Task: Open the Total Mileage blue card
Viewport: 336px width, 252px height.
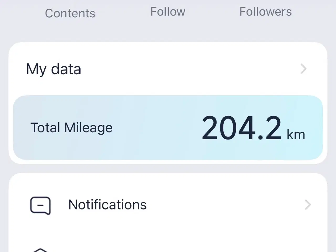Action: coord(168,128)
